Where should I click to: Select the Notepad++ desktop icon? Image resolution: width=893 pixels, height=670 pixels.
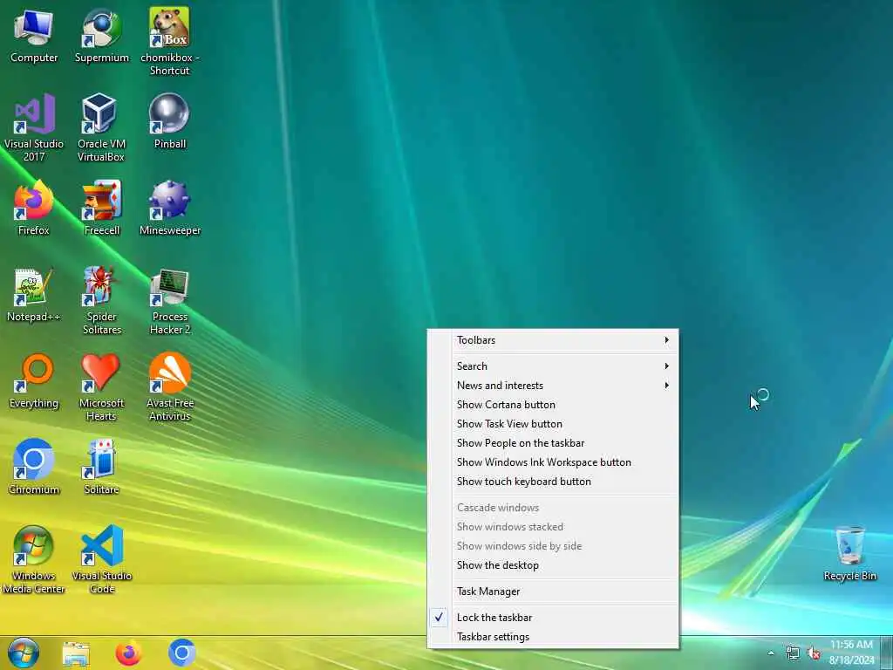[x=34, y=295]
